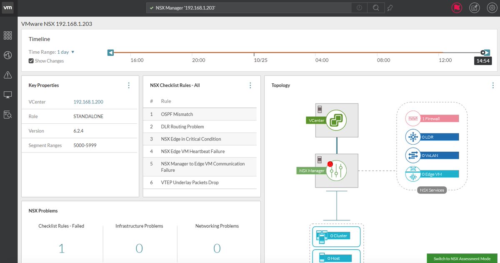This screenshot has height=263, width=500.
Task: Click the Host icon in topology
Action: [x=321, y=258]
